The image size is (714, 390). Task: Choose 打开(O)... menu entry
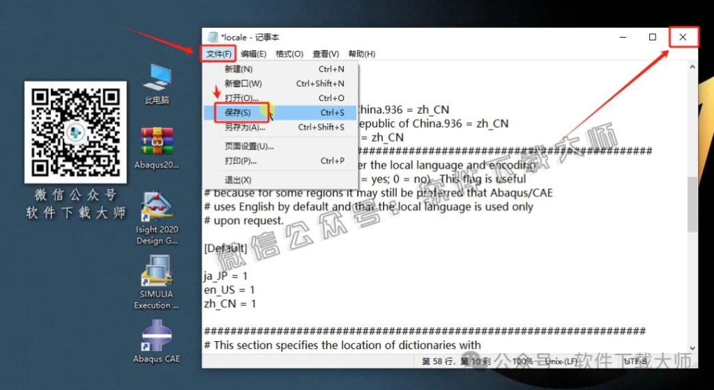point(280,98)
